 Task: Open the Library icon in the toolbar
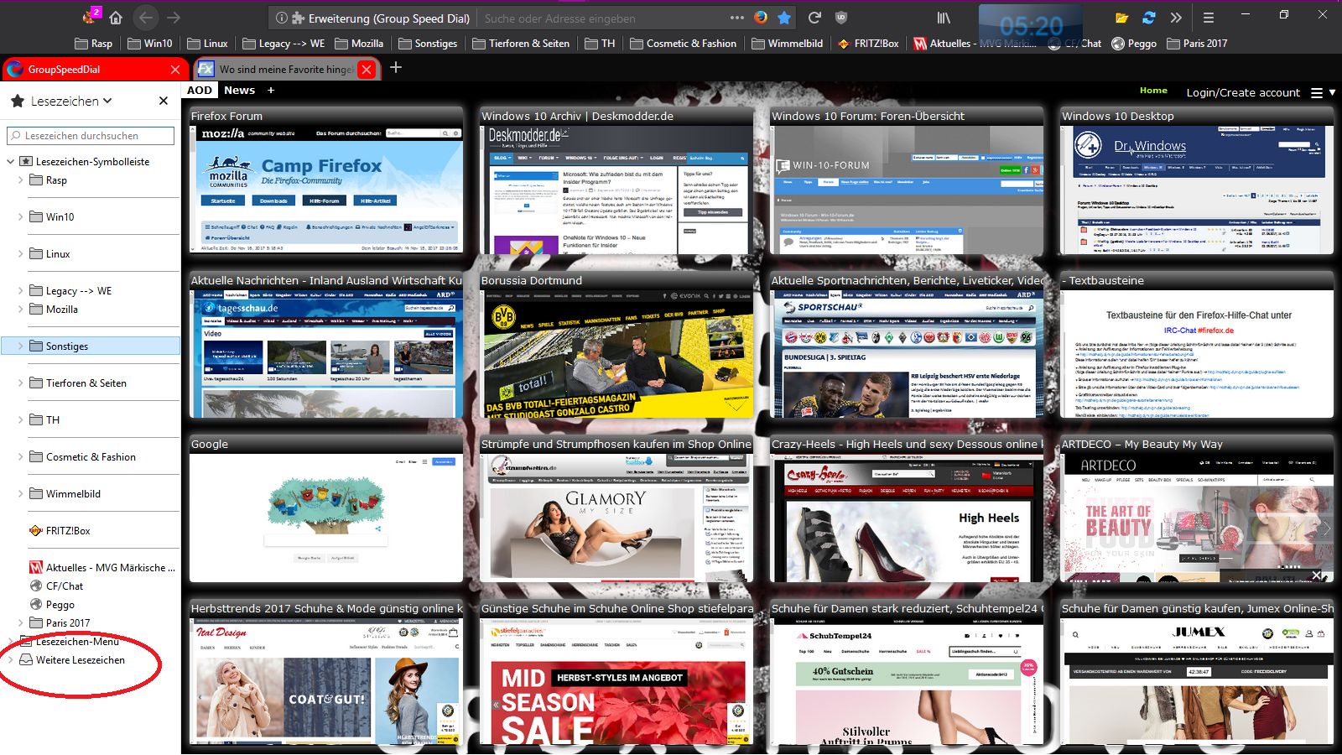coord(944,18)
